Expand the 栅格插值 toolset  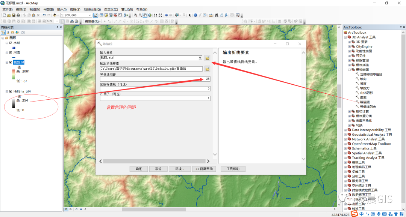349,65
